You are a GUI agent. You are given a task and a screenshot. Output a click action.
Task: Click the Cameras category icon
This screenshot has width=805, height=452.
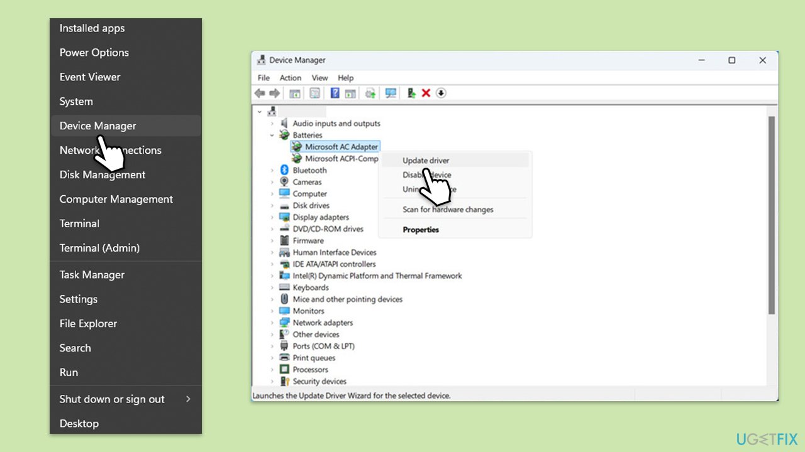[284, 182]
